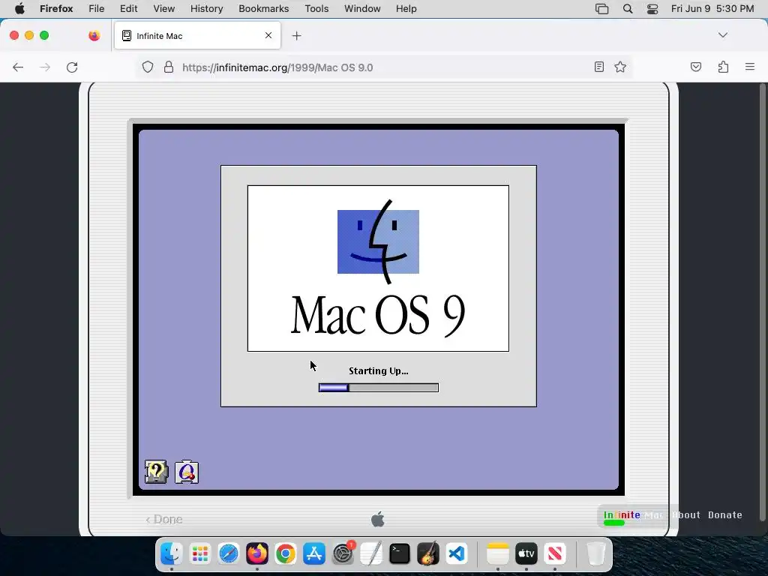
Task: Open the Tools menu
Action: pos(317,9)
